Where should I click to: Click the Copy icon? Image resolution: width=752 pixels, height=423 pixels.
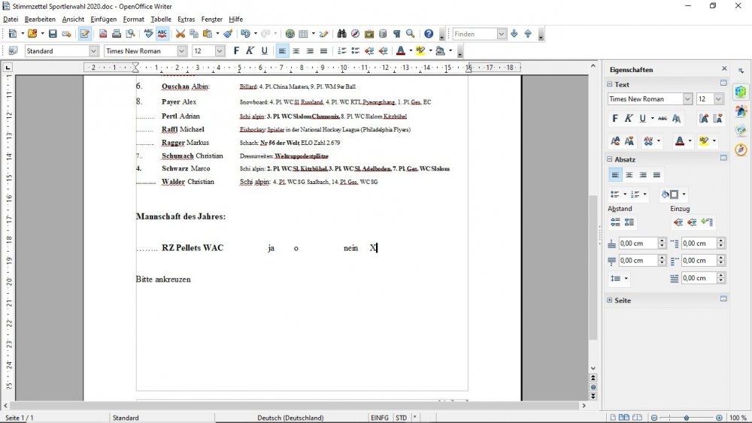tap(194, 34)
